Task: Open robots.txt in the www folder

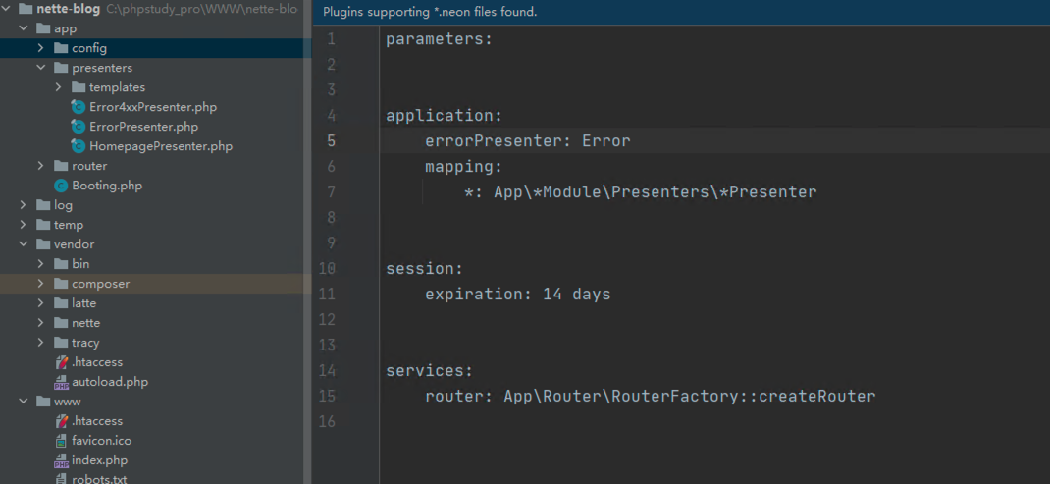Action: 98,479
